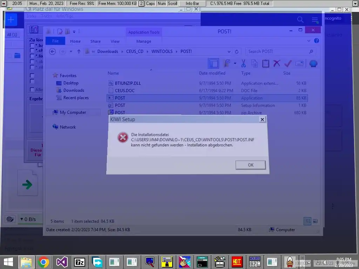
Task: Open Quick Access toolbar customize dropdown
Action: coord(74,32)
